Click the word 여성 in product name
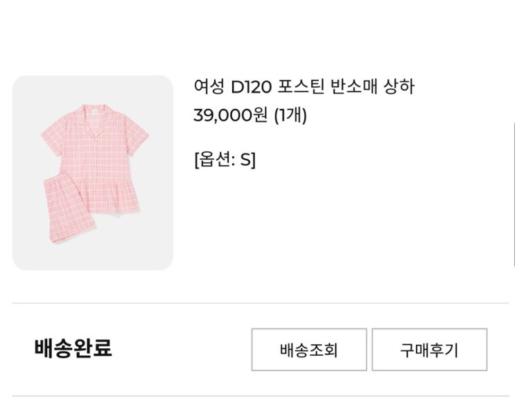The height and width of the screenshot is (410, 515). click(x=209, y=87)
